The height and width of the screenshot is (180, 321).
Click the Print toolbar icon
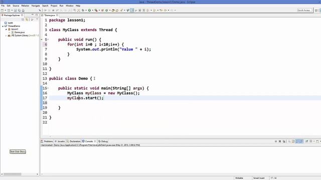click(x=23, y=10)
